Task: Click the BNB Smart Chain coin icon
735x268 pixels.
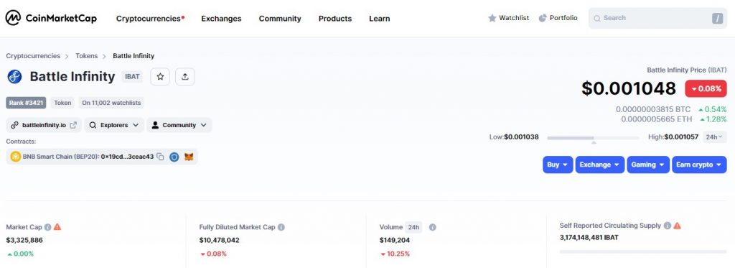Action: (16, 157)
